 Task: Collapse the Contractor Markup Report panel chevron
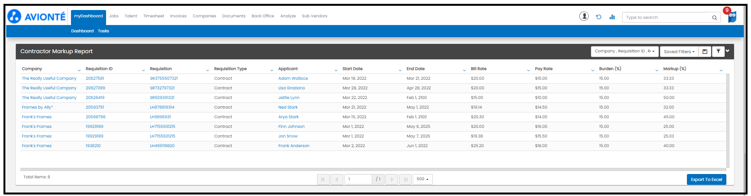[727, 51]
